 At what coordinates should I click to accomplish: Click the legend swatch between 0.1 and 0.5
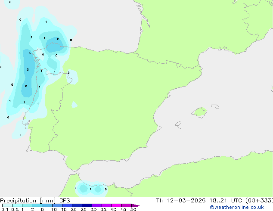tap(7, 205)
